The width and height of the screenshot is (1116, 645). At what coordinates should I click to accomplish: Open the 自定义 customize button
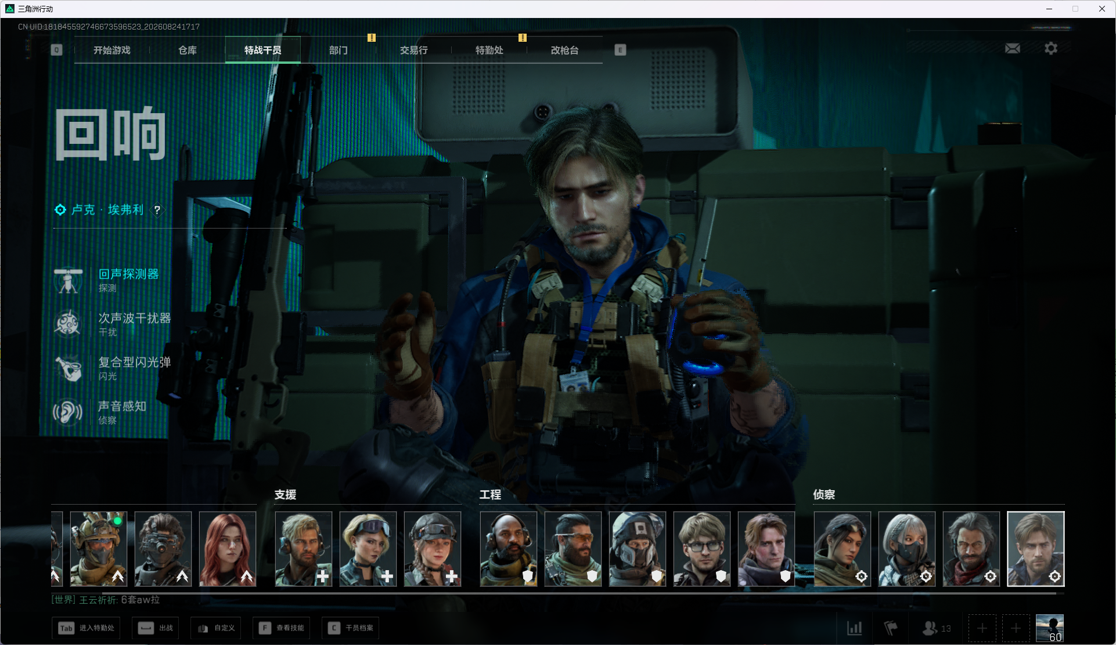click(x=216, y=628)
